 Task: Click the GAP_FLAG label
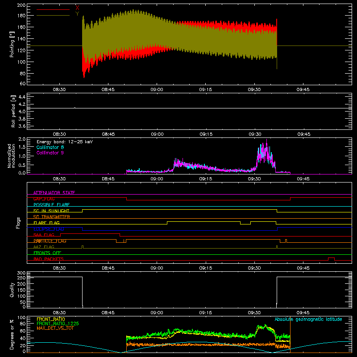click(44, 199)
